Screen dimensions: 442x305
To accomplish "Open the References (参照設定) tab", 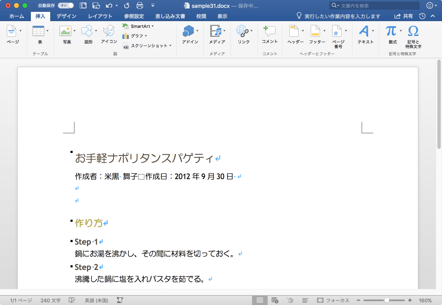I will (134, 16).
